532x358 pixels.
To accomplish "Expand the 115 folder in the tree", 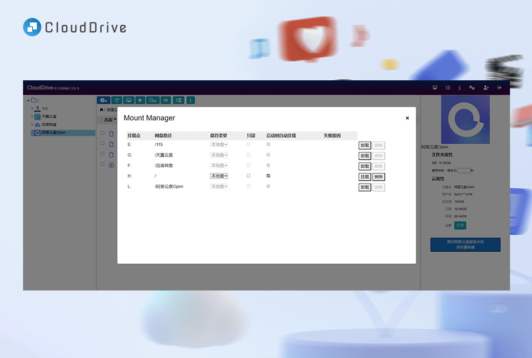I will [32, 108].
